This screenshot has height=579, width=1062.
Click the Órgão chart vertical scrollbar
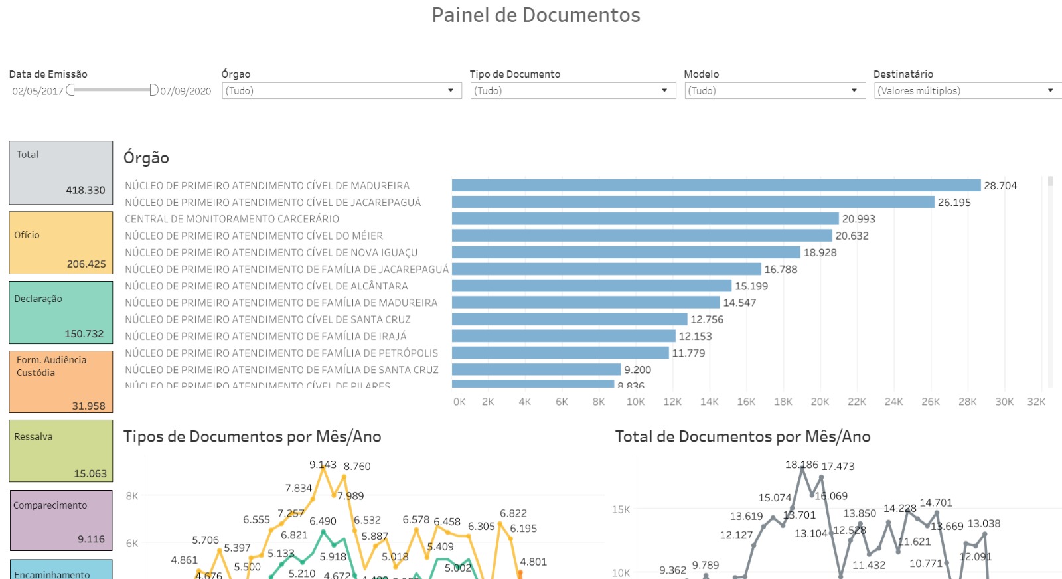(x=1050, y=279)
